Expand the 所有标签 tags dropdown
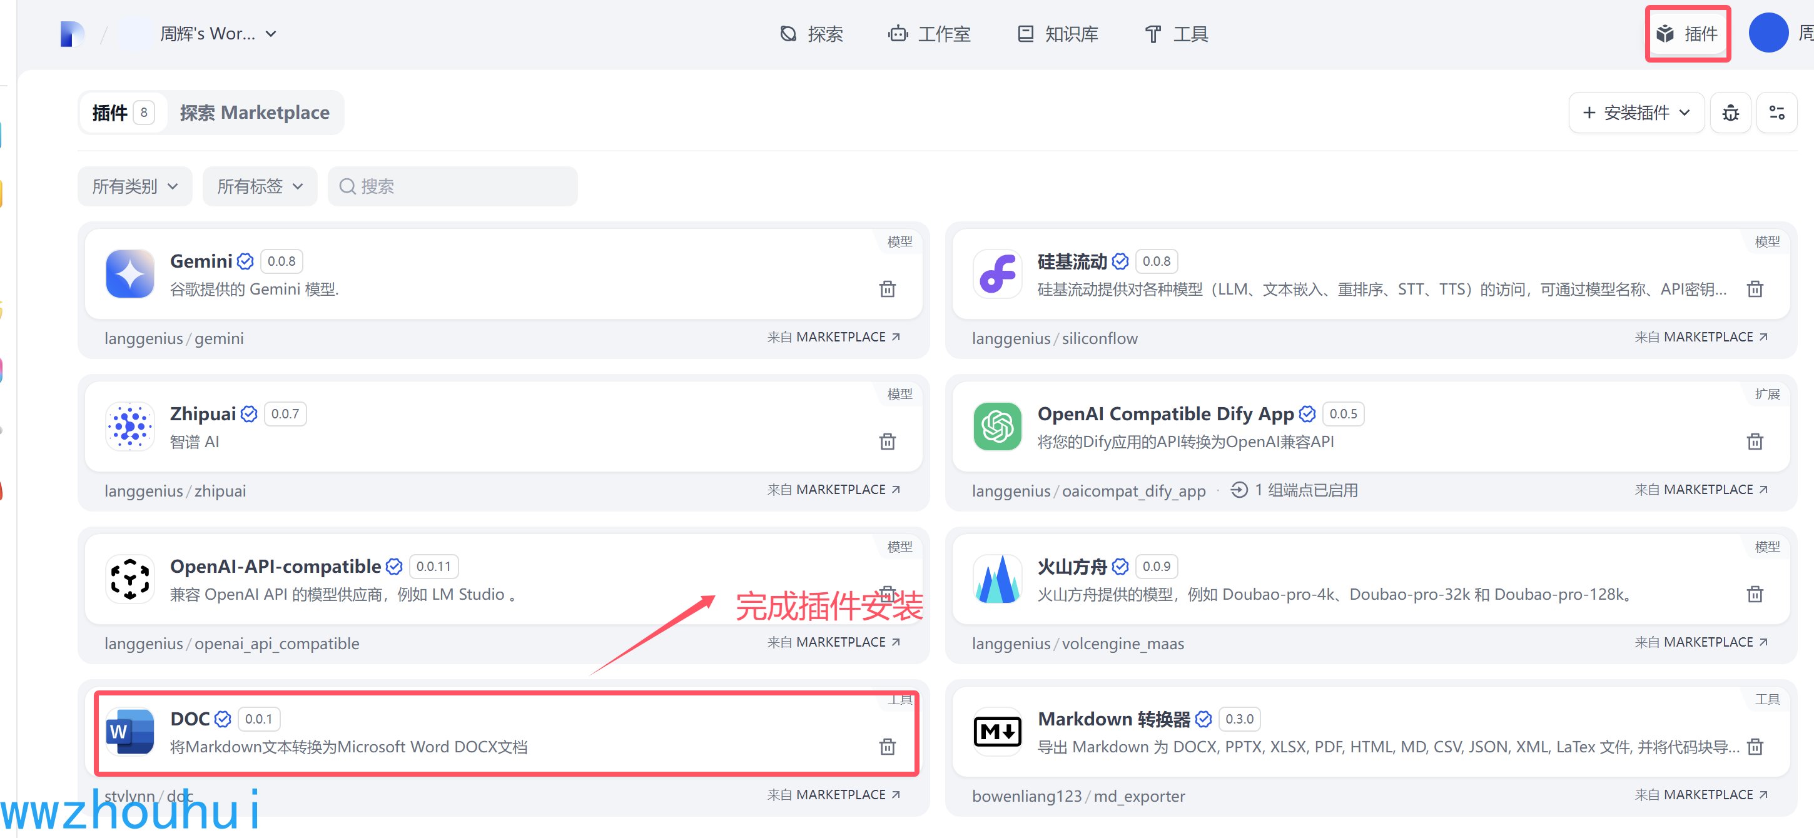 (x=260, y=186)
